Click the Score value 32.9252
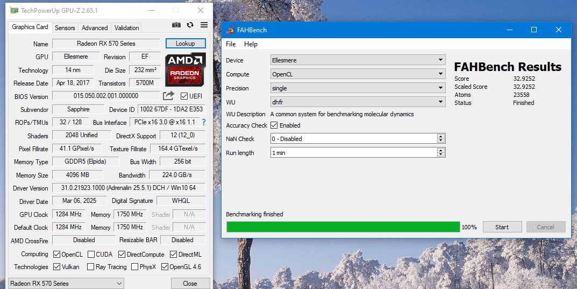 coord(524,79)
